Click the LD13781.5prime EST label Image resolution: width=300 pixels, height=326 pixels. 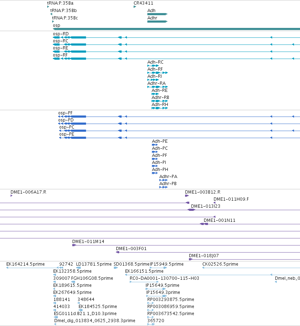tap(94, 264)
